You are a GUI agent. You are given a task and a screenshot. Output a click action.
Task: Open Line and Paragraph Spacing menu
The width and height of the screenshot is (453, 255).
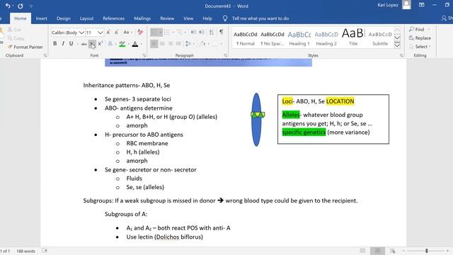pyautogui.click(x=189, y=44)
